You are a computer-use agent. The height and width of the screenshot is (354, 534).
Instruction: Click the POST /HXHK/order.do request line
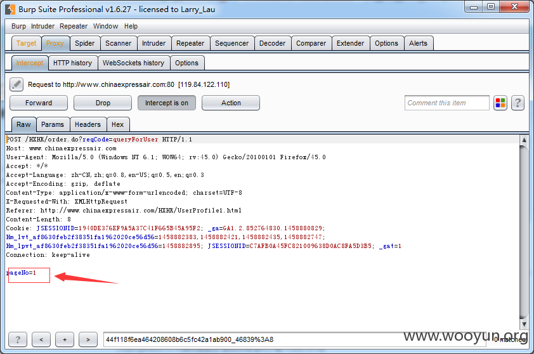click(x=99, y=140)
